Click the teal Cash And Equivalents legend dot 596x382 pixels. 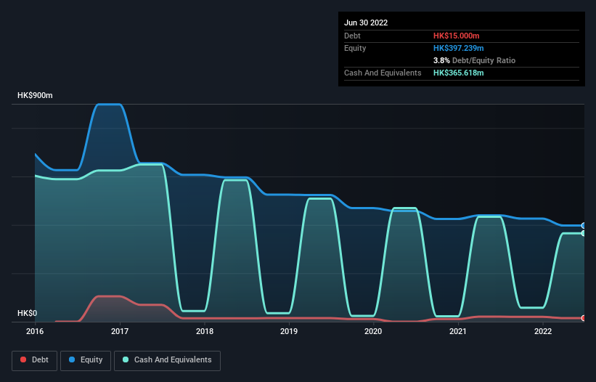pyautogui.click(x=126, y=359)
